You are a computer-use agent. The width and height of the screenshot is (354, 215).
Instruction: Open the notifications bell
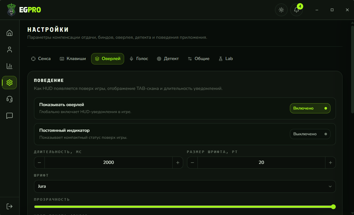297,10
